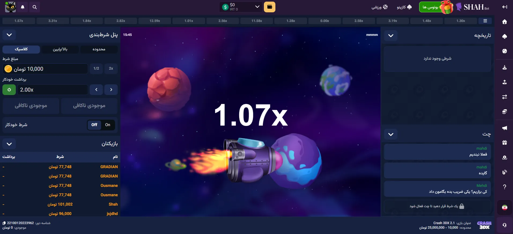Open the Iran flag language selector
This screenshot has height=234, width=513.
504,207
